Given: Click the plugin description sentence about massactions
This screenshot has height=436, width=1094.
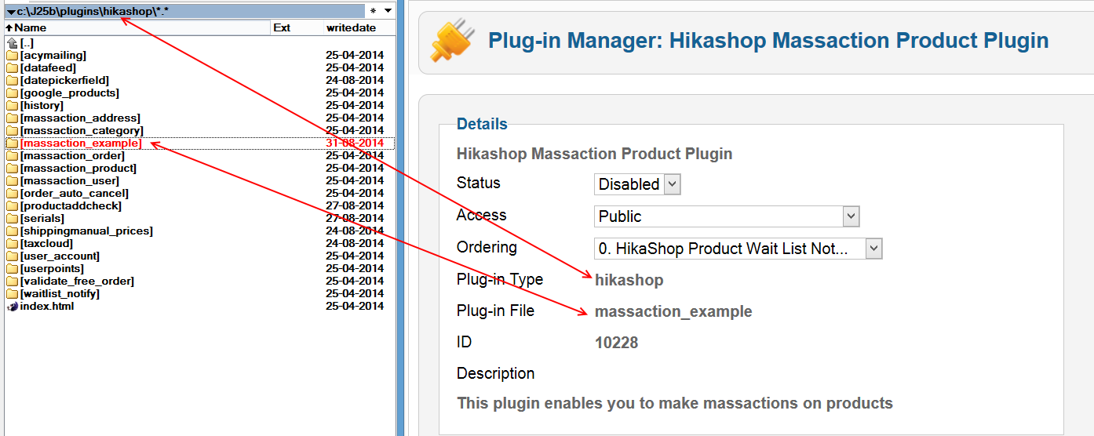Looking at the screenshot, I should pos(675,404).
